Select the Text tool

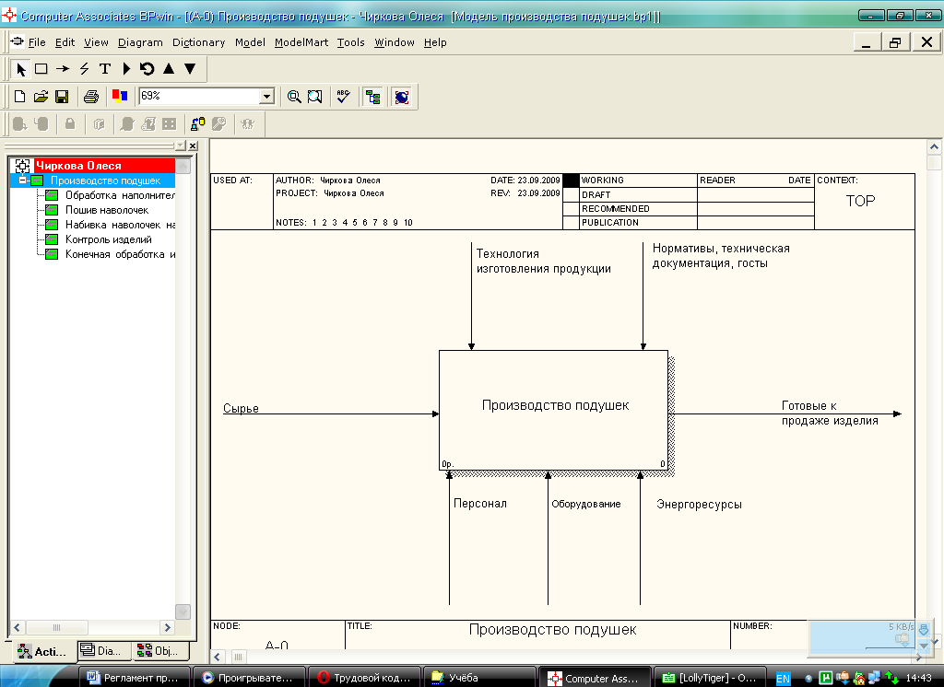(x=105, y=69)
